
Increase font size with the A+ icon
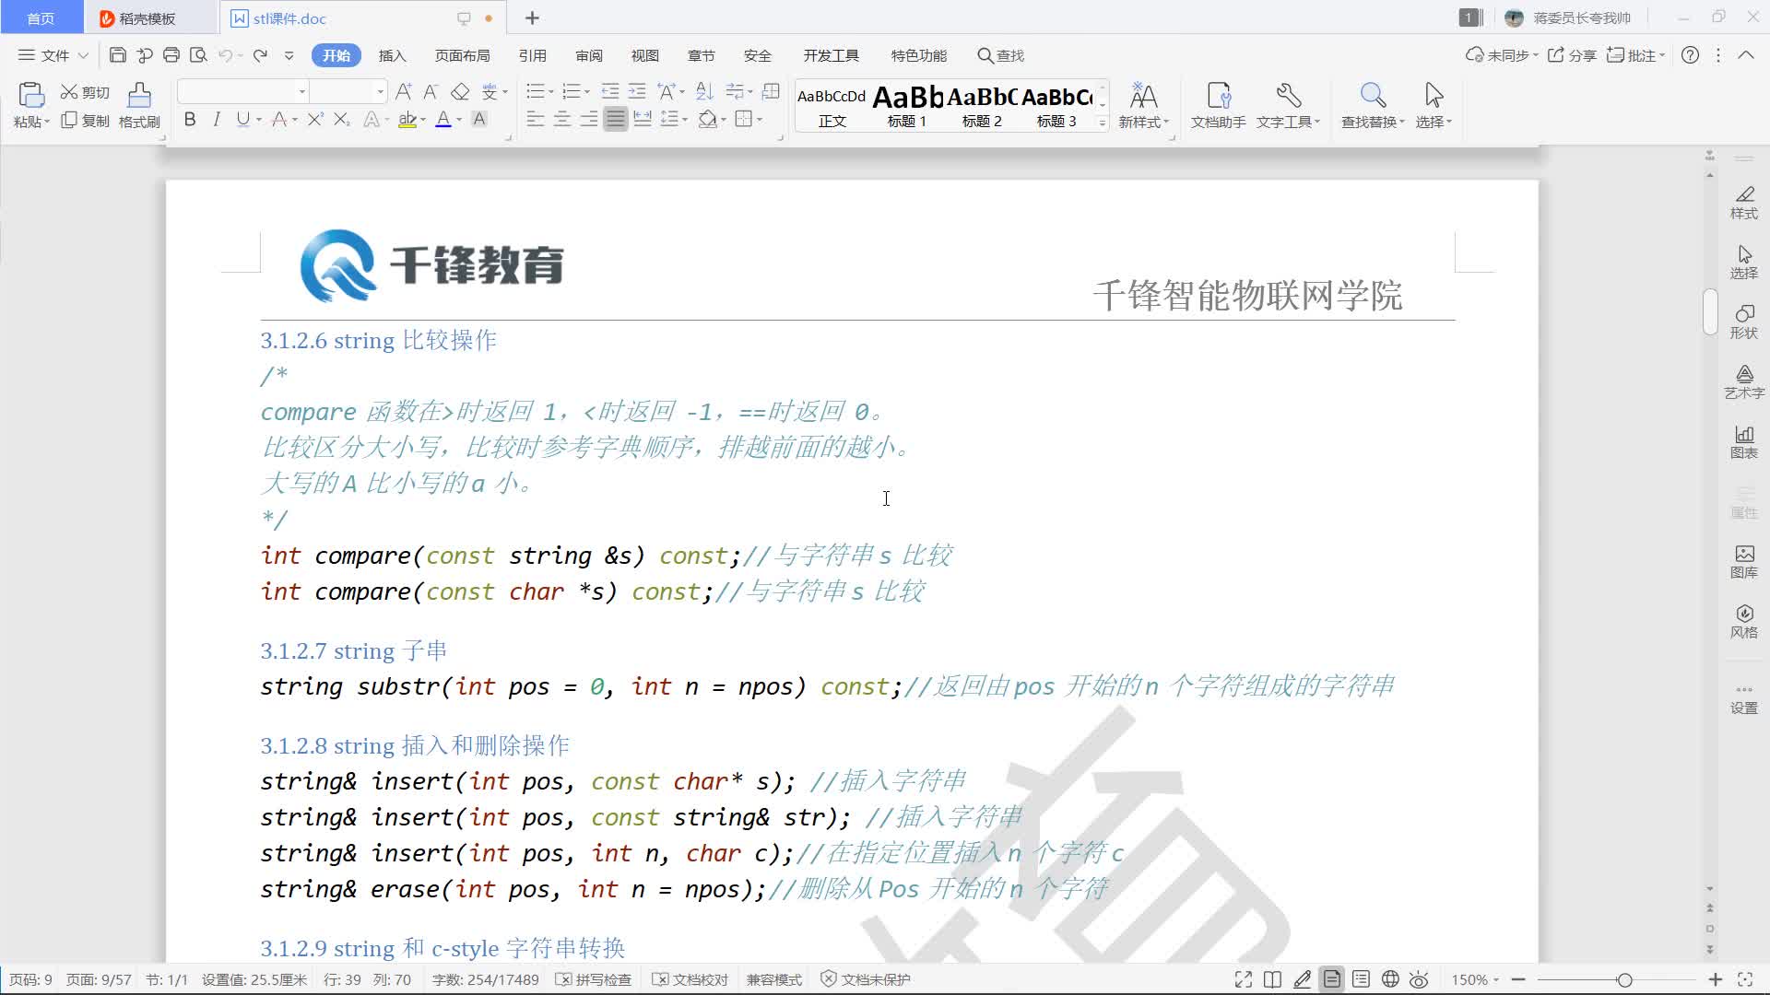(x=404, y=91)
